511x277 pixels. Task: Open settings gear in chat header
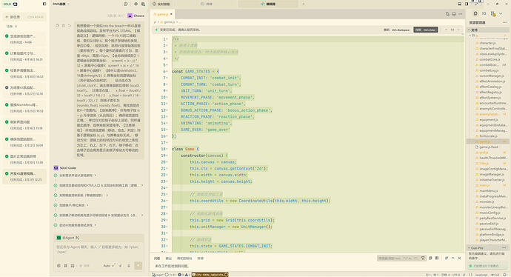tap(136, 4)
